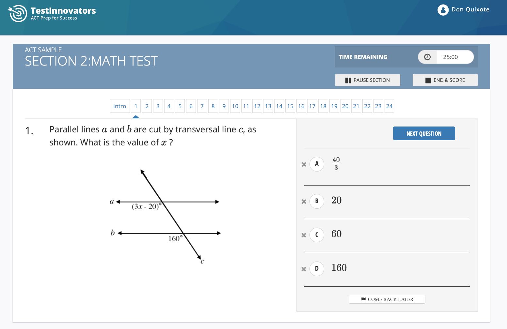
Task: Eliminate answer choice A with its X icon
Action: [x=304, y=164]
